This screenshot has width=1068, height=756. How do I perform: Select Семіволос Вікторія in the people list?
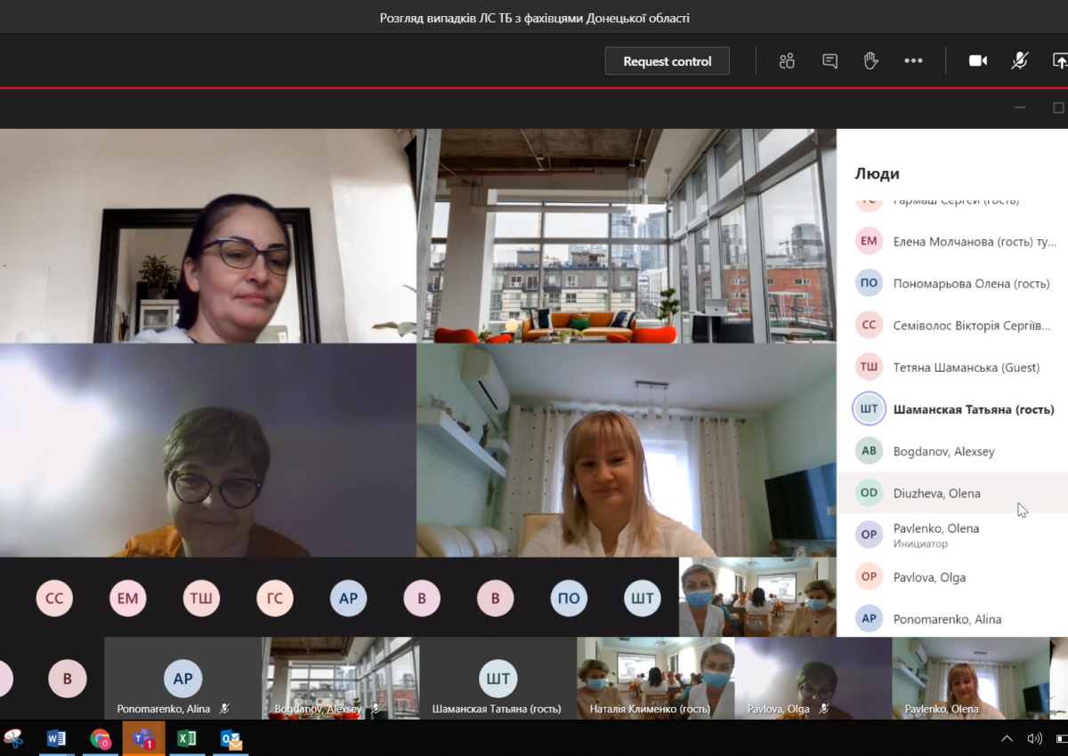point(952,326)
